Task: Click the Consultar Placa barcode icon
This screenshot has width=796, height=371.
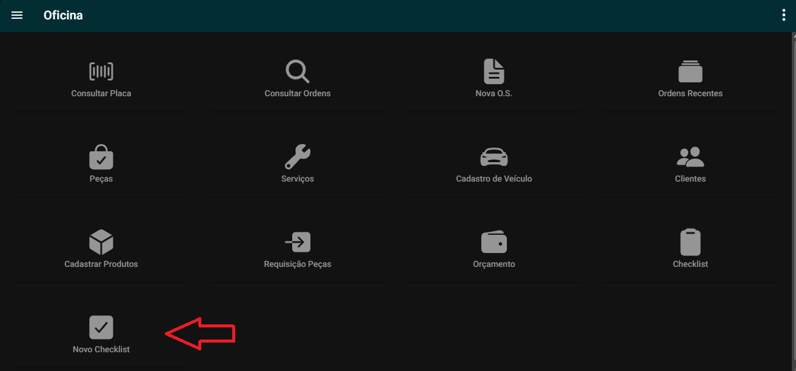Action: click(x=101, y=71)
